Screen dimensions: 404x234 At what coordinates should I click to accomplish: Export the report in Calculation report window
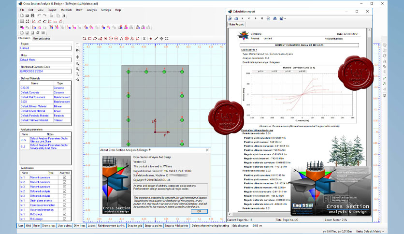(230, 18)
